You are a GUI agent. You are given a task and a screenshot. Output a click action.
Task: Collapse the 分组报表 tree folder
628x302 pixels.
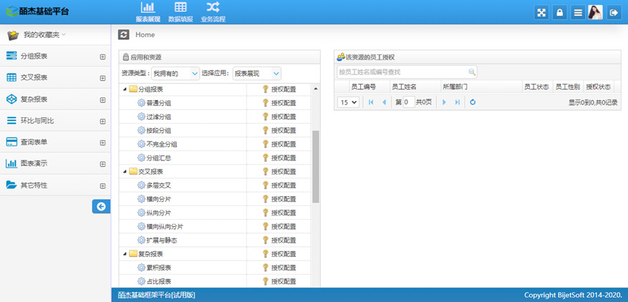[x=125, y=89]
